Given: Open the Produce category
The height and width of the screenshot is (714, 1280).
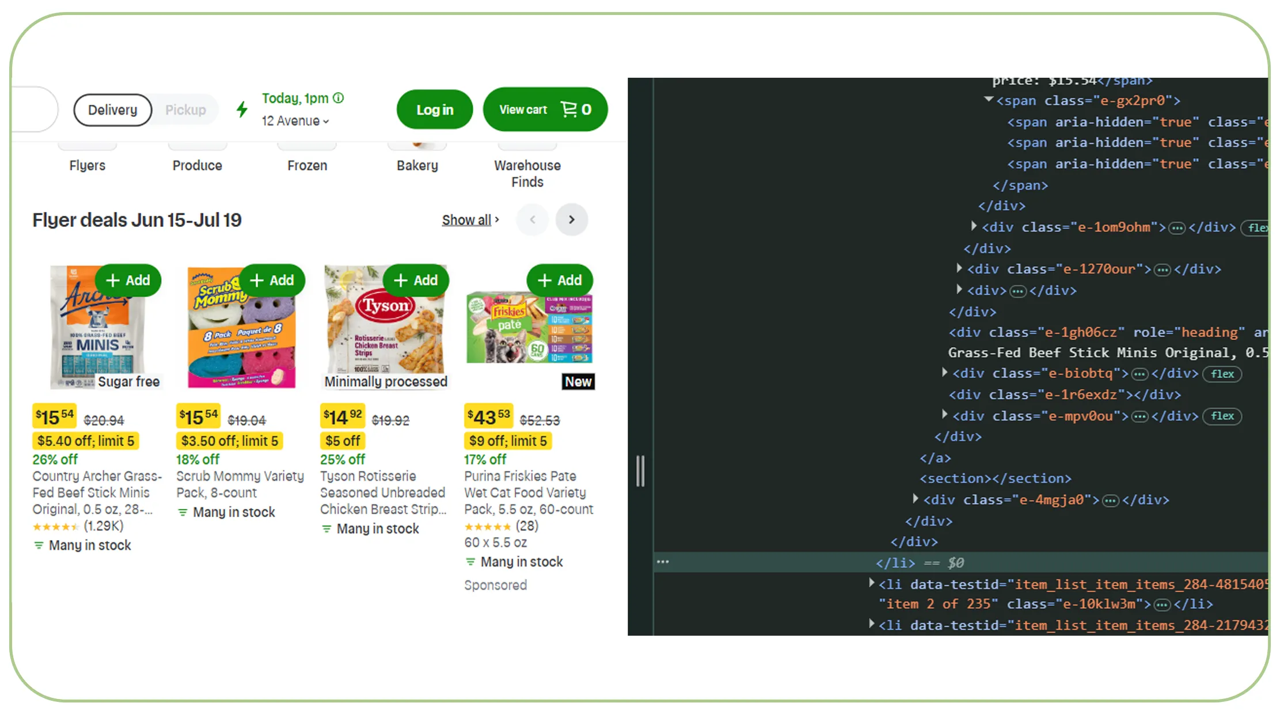Looking at the screenshot, I should [197, 165].
